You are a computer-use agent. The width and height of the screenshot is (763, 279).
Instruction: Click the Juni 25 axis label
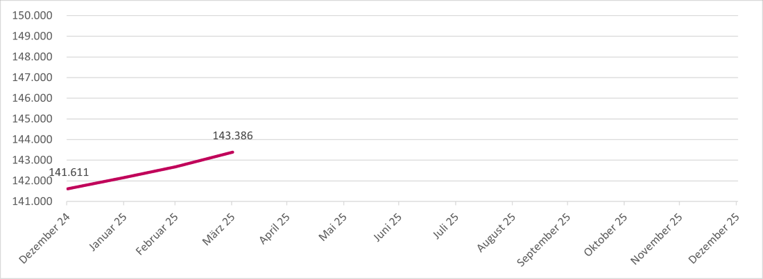387,228
